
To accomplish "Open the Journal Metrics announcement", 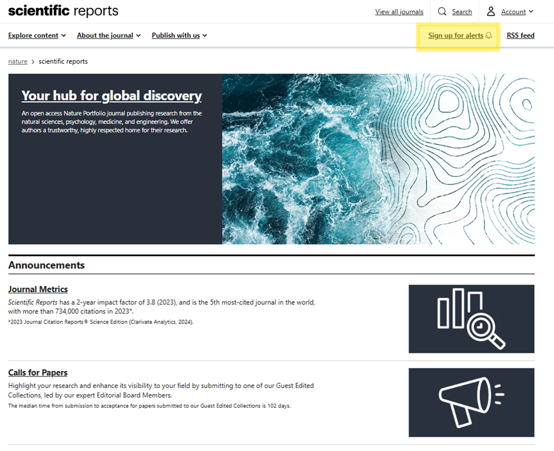I will (x=38, y=289).
